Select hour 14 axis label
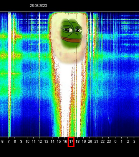The height and width of the screenshot is (157, 139). pos(52,142)
